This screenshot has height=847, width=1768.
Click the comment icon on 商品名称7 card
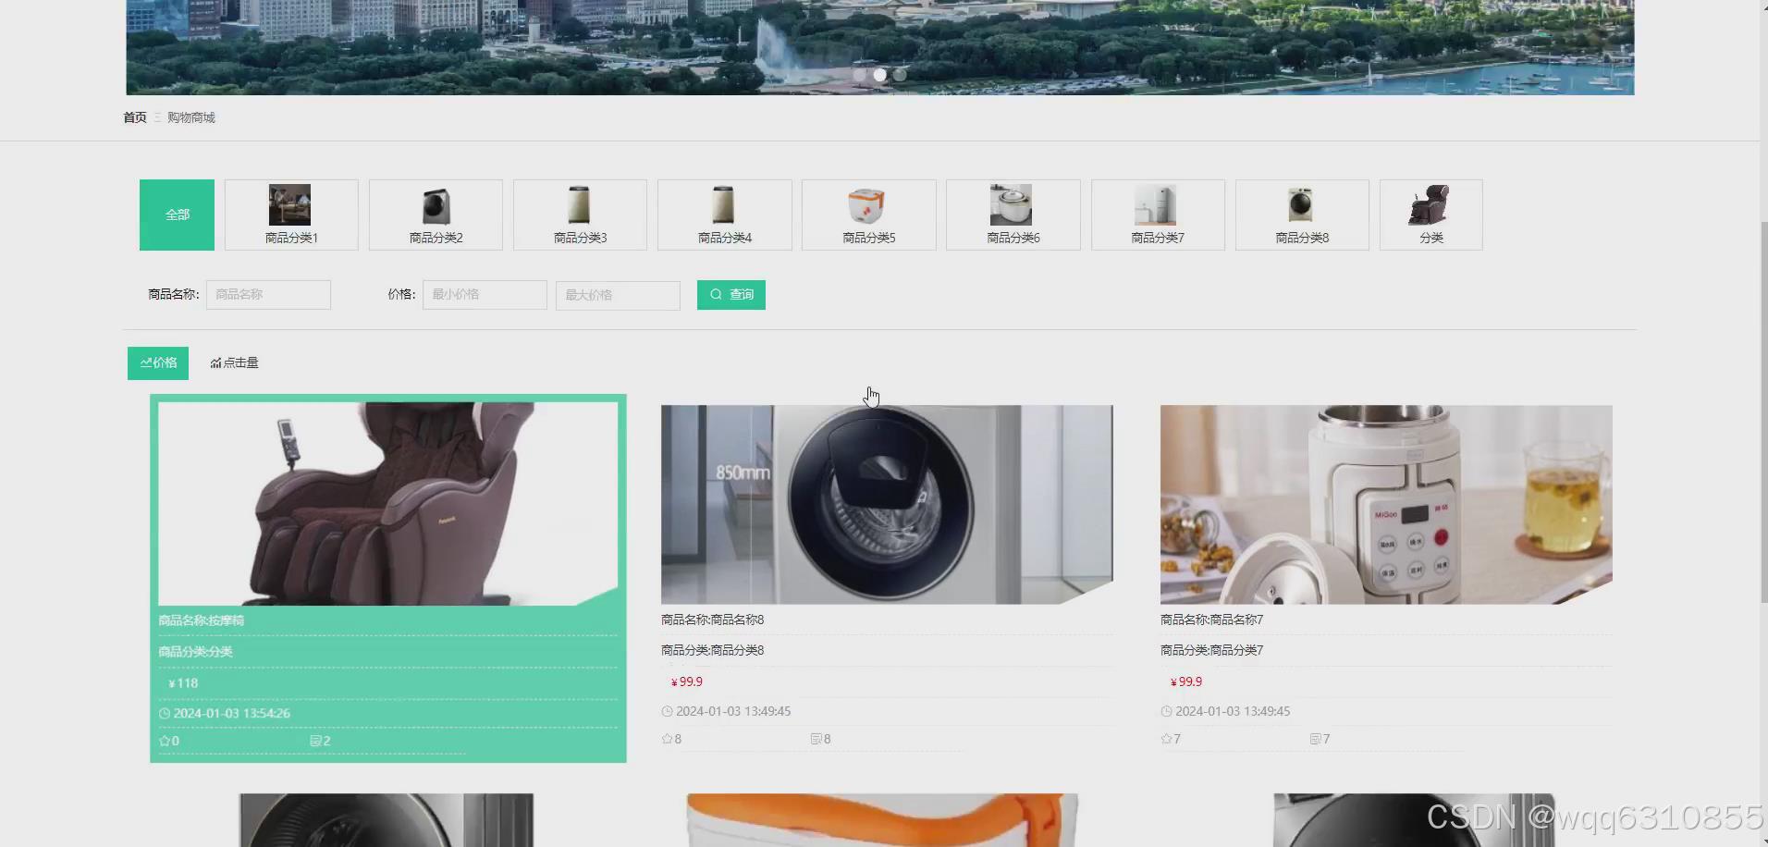coord(1316,739)
